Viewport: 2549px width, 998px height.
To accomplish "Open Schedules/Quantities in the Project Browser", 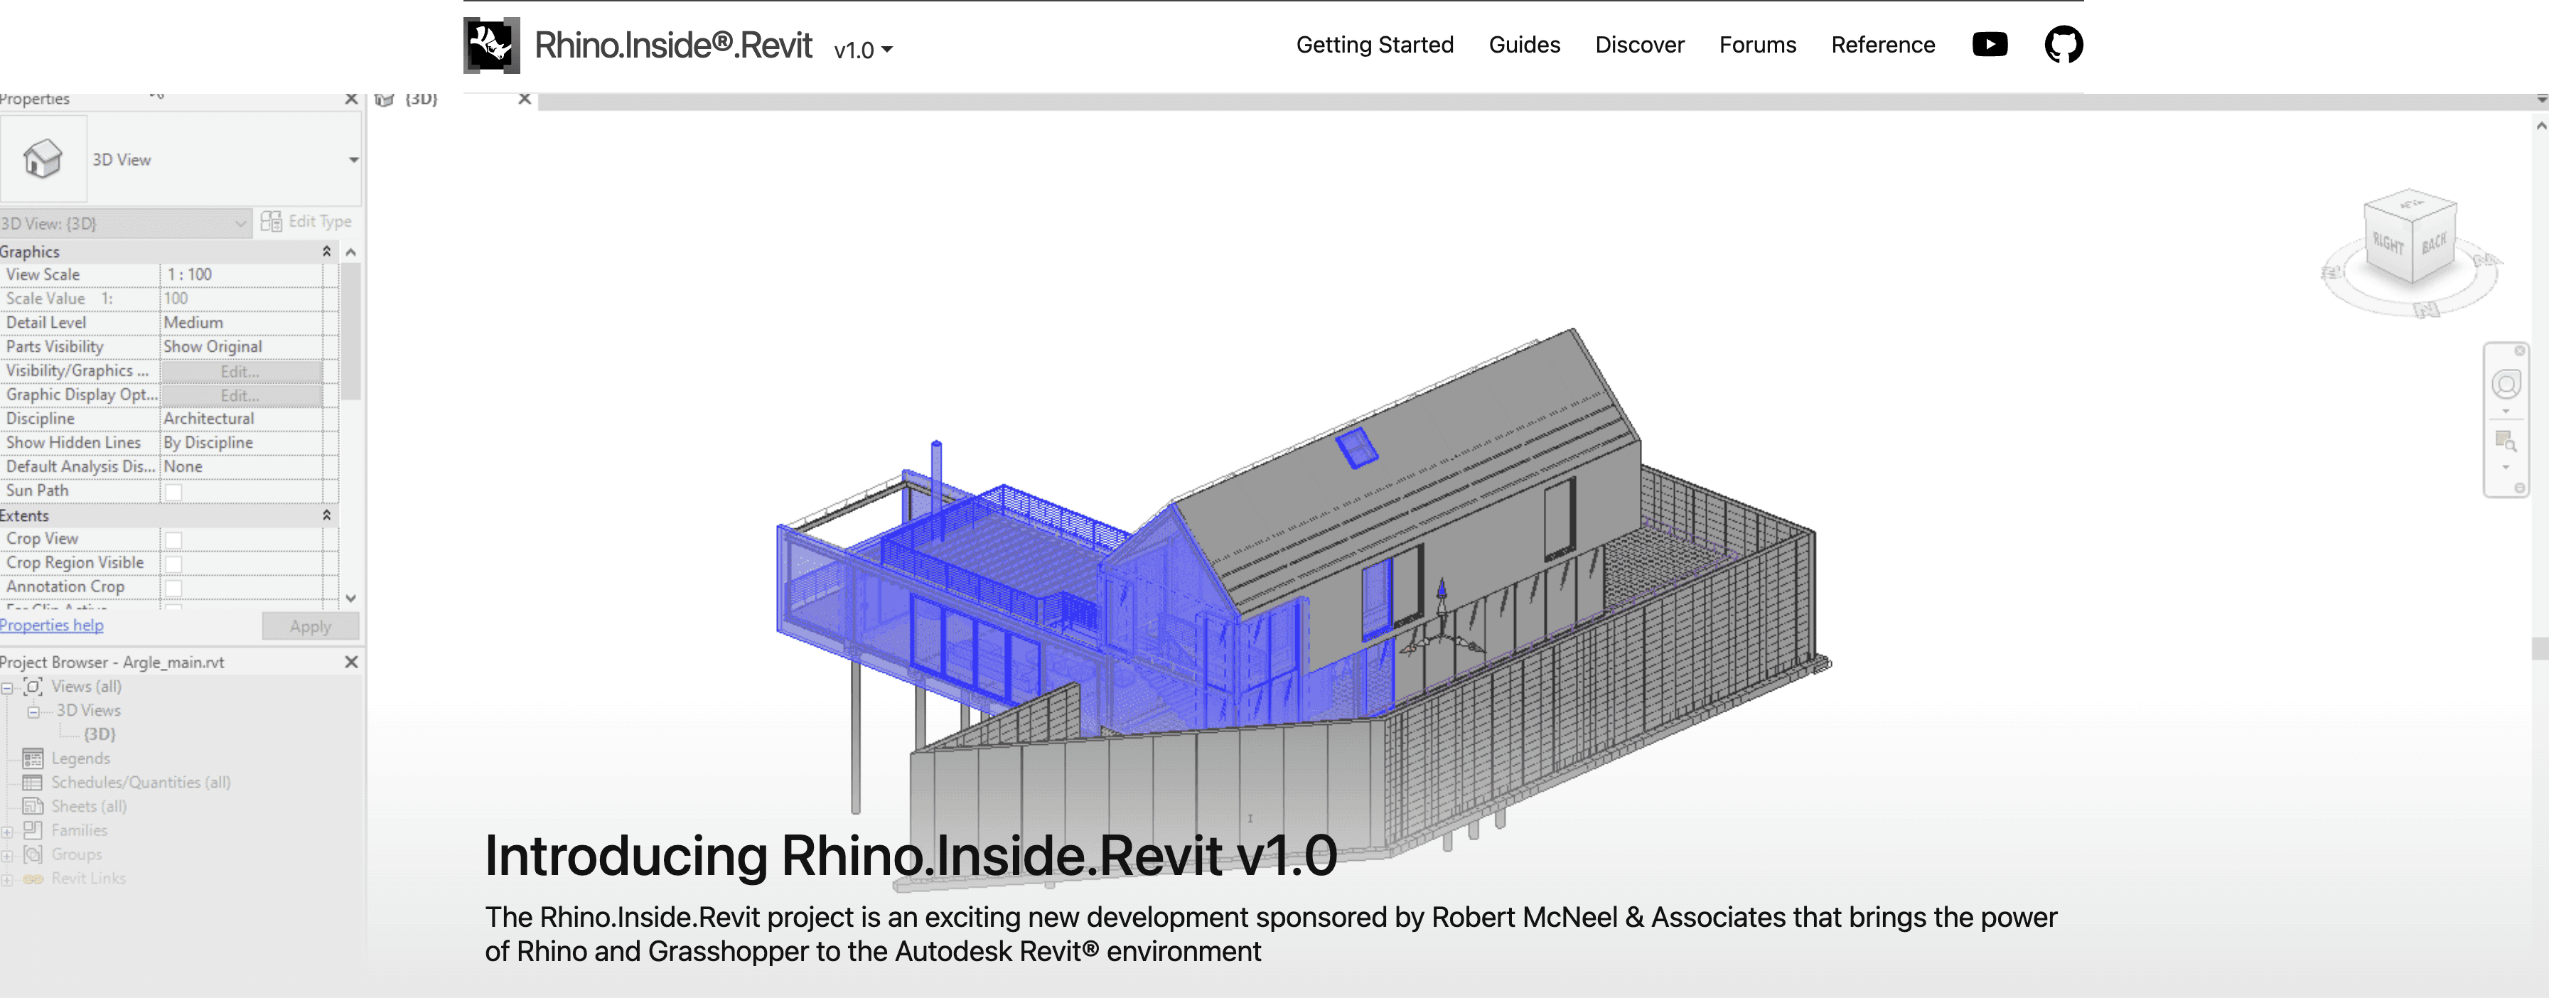I will click(141, 781).
